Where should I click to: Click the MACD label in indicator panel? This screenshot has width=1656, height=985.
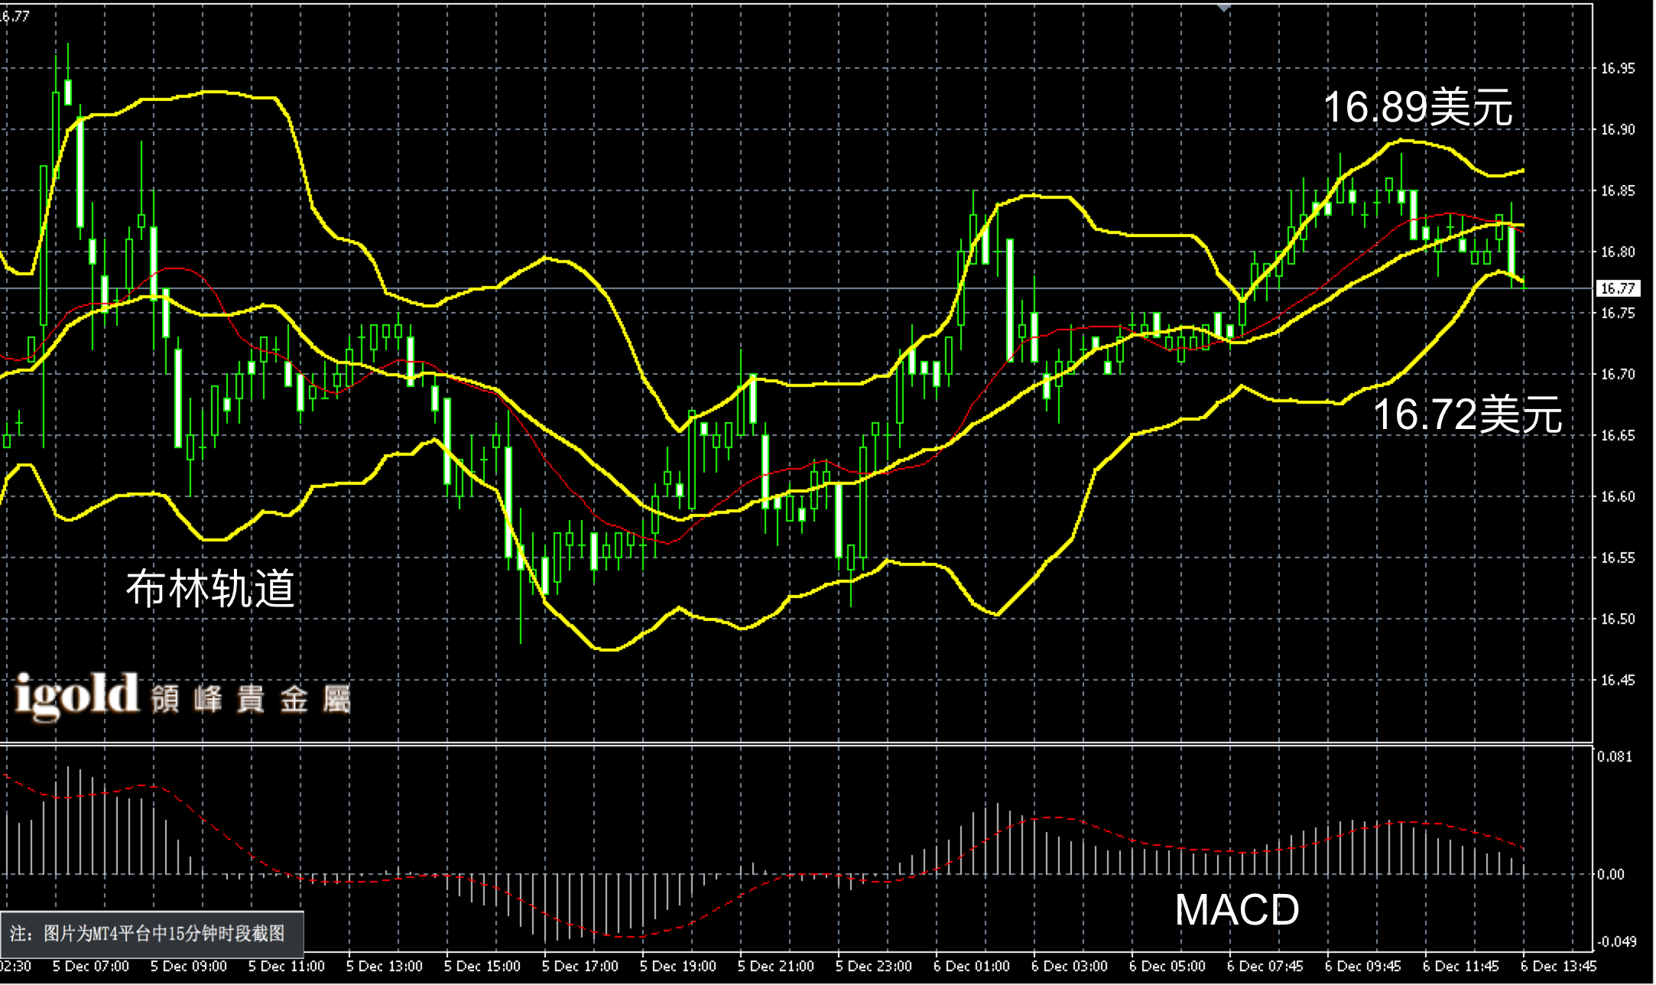pos(1236,910)
